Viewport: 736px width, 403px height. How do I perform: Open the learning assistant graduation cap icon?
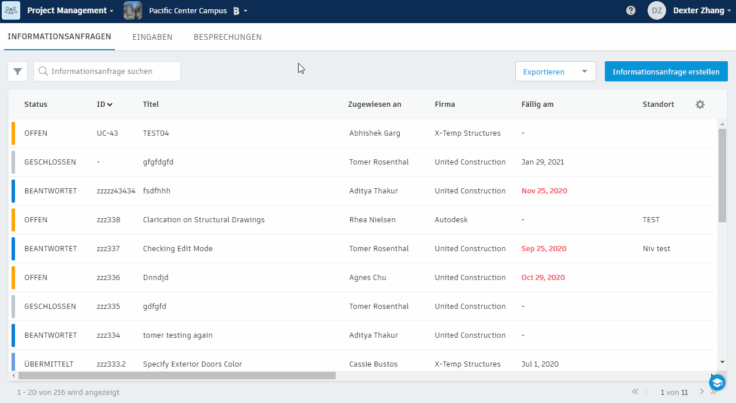(717, 382)
